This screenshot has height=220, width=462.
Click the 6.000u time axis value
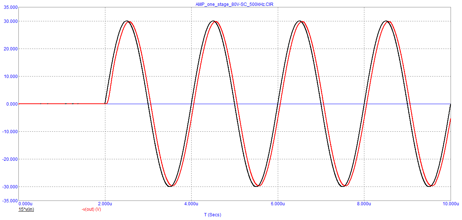tap(278, 203)
